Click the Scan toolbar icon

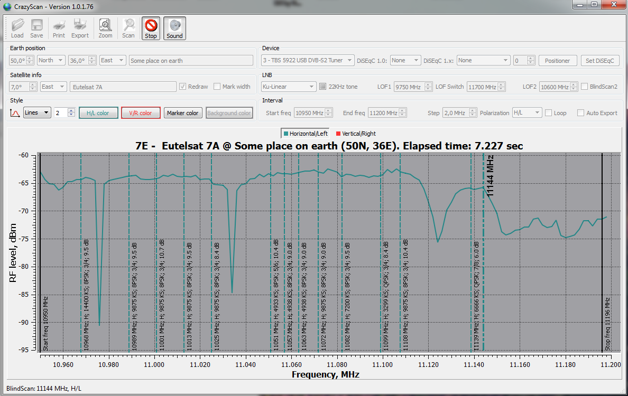128,29
